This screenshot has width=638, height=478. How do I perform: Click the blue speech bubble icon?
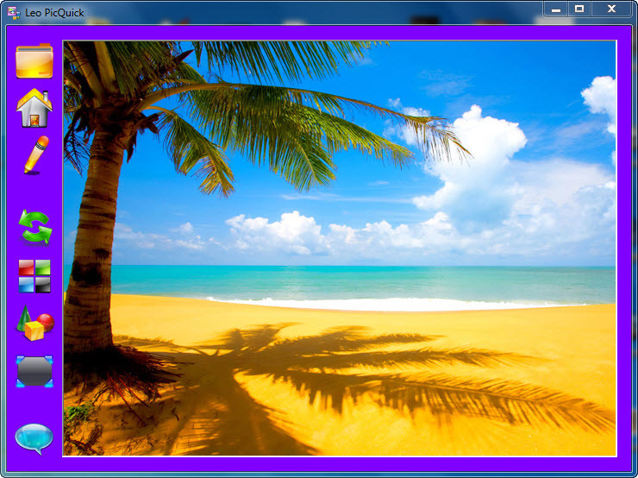tap(34, 438)
